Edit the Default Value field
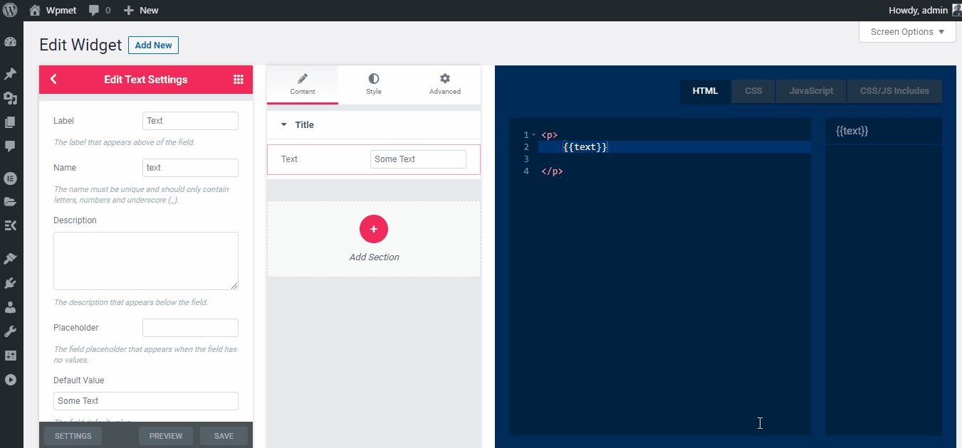Image resolution: width=962 pixels, height=448 pixels. pyautogui.click(x=146, y=401)
